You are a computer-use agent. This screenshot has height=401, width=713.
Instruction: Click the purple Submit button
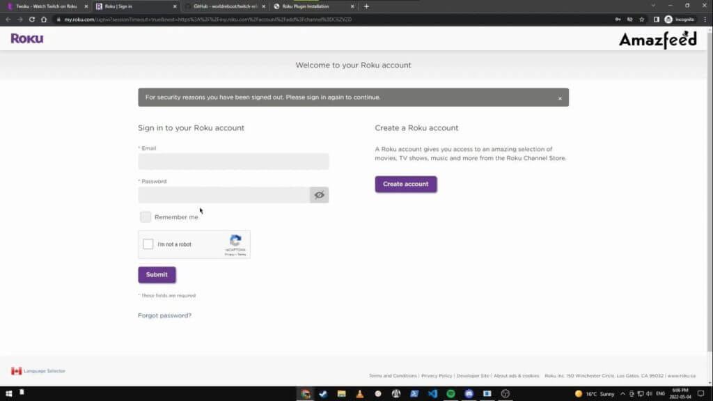pos(157,274)
